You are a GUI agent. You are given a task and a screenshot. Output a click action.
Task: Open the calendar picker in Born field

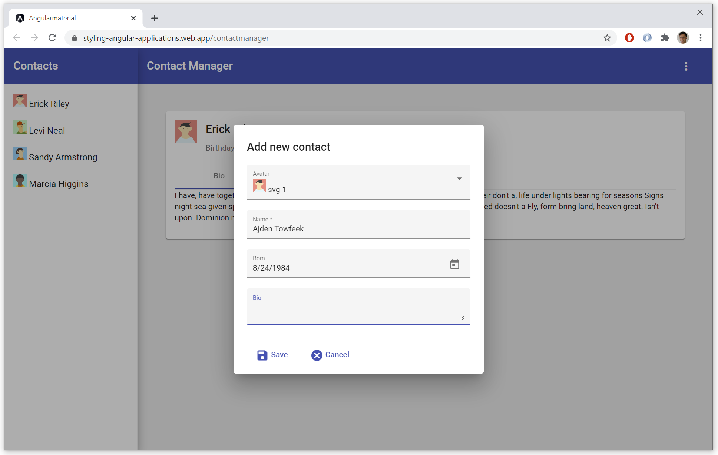point(454,264)
